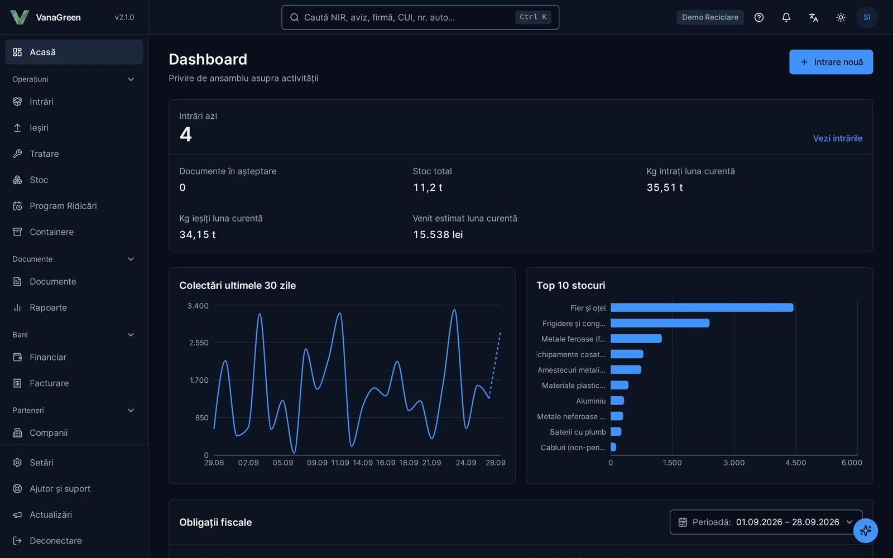Click the Ajutor și suport lifebuoy icon
Viewport: 893px width, 558px height.
click(x=17, y=488)
